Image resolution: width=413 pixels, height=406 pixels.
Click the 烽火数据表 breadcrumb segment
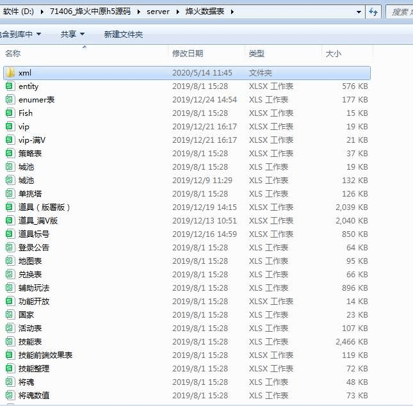click(x=205, y=12)
